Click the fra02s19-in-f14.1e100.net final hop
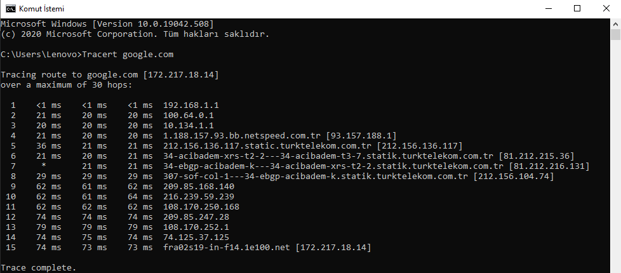 point(227,247)
